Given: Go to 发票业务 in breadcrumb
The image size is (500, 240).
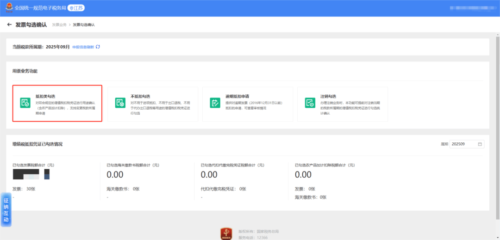Looking at the screenshot, I should click(x=59, y=25).
